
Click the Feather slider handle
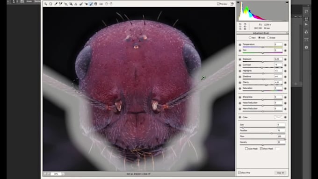[x=272, y=133]
